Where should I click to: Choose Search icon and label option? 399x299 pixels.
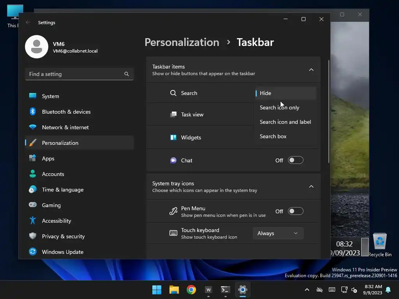pyautogui.click(x=286, y=122)
